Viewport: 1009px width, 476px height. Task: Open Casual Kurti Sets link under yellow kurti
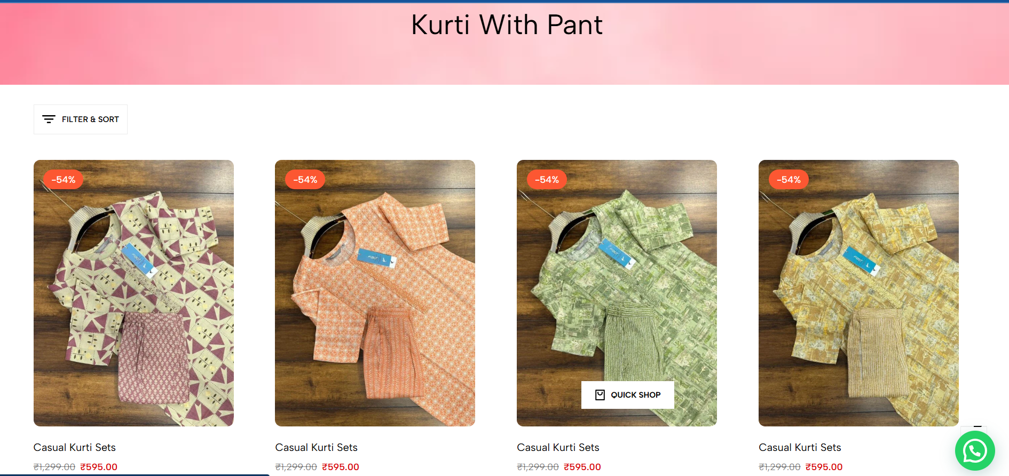click(x=800, y=447)
